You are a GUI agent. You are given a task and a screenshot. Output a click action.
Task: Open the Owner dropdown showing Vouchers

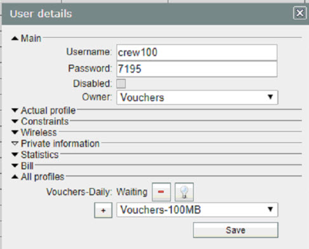click(197, 97)
